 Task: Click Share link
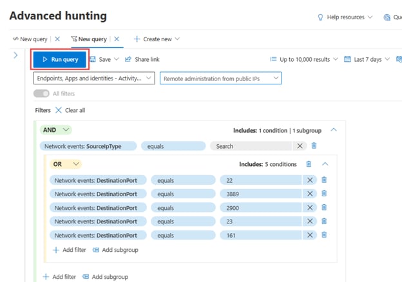pyautogui.click(x=142, y=59)
